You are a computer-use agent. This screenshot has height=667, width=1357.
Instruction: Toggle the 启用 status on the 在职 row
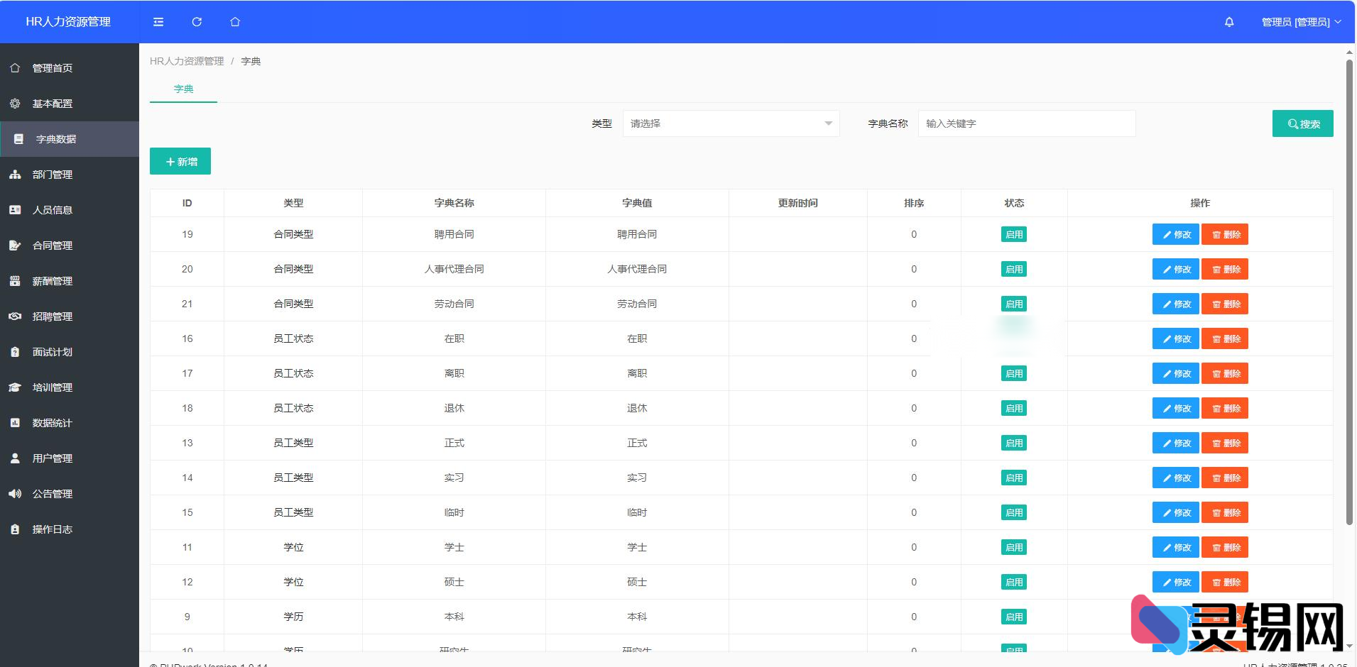coord(1014,338)
